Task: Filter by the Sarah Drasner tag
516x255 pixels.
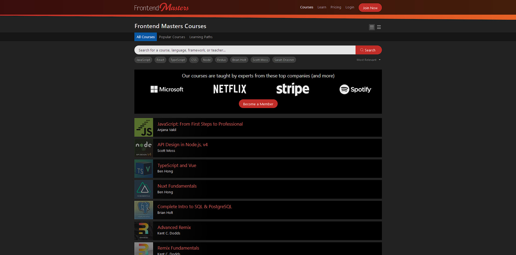Action: [284, 60]
